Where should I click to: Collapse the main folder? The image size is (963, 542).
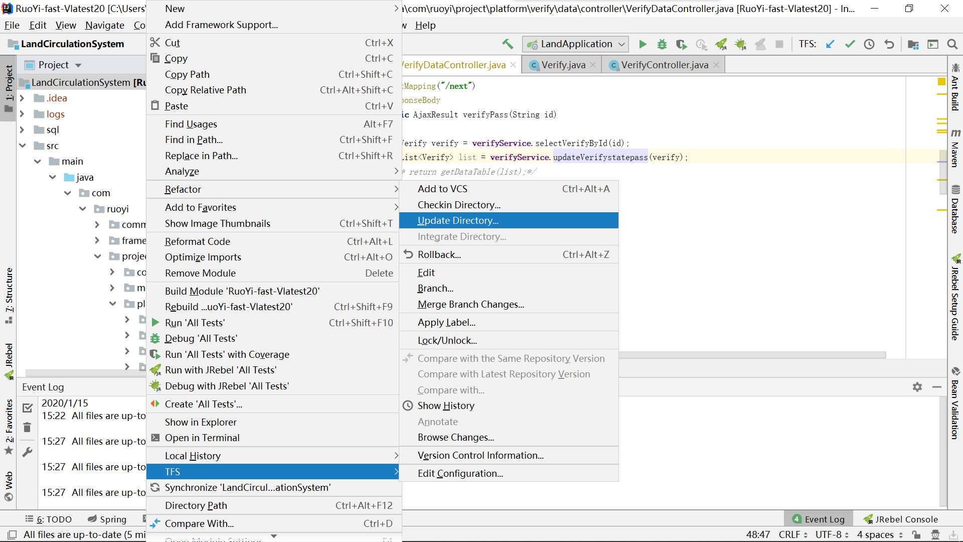[x=37, y=161]
